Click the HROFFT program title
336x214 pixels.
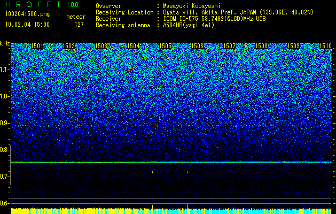click(x=33, y=4)
